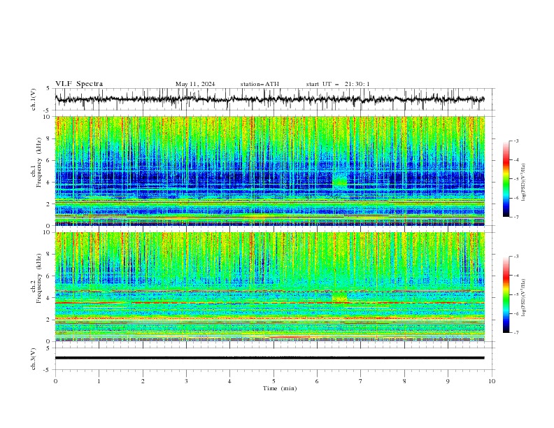Click time axis tick label "1"
The image size is (554, 428).
[99, 381]
